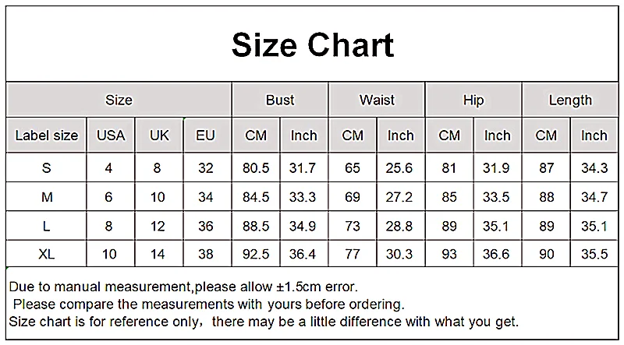Click the Size Chart title

point(313,45)
